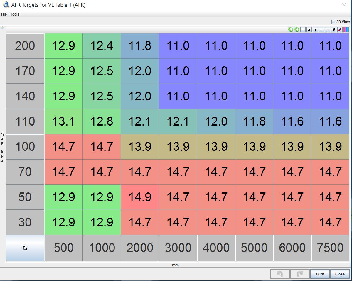Select the 7500 rpm axis header

330,248
